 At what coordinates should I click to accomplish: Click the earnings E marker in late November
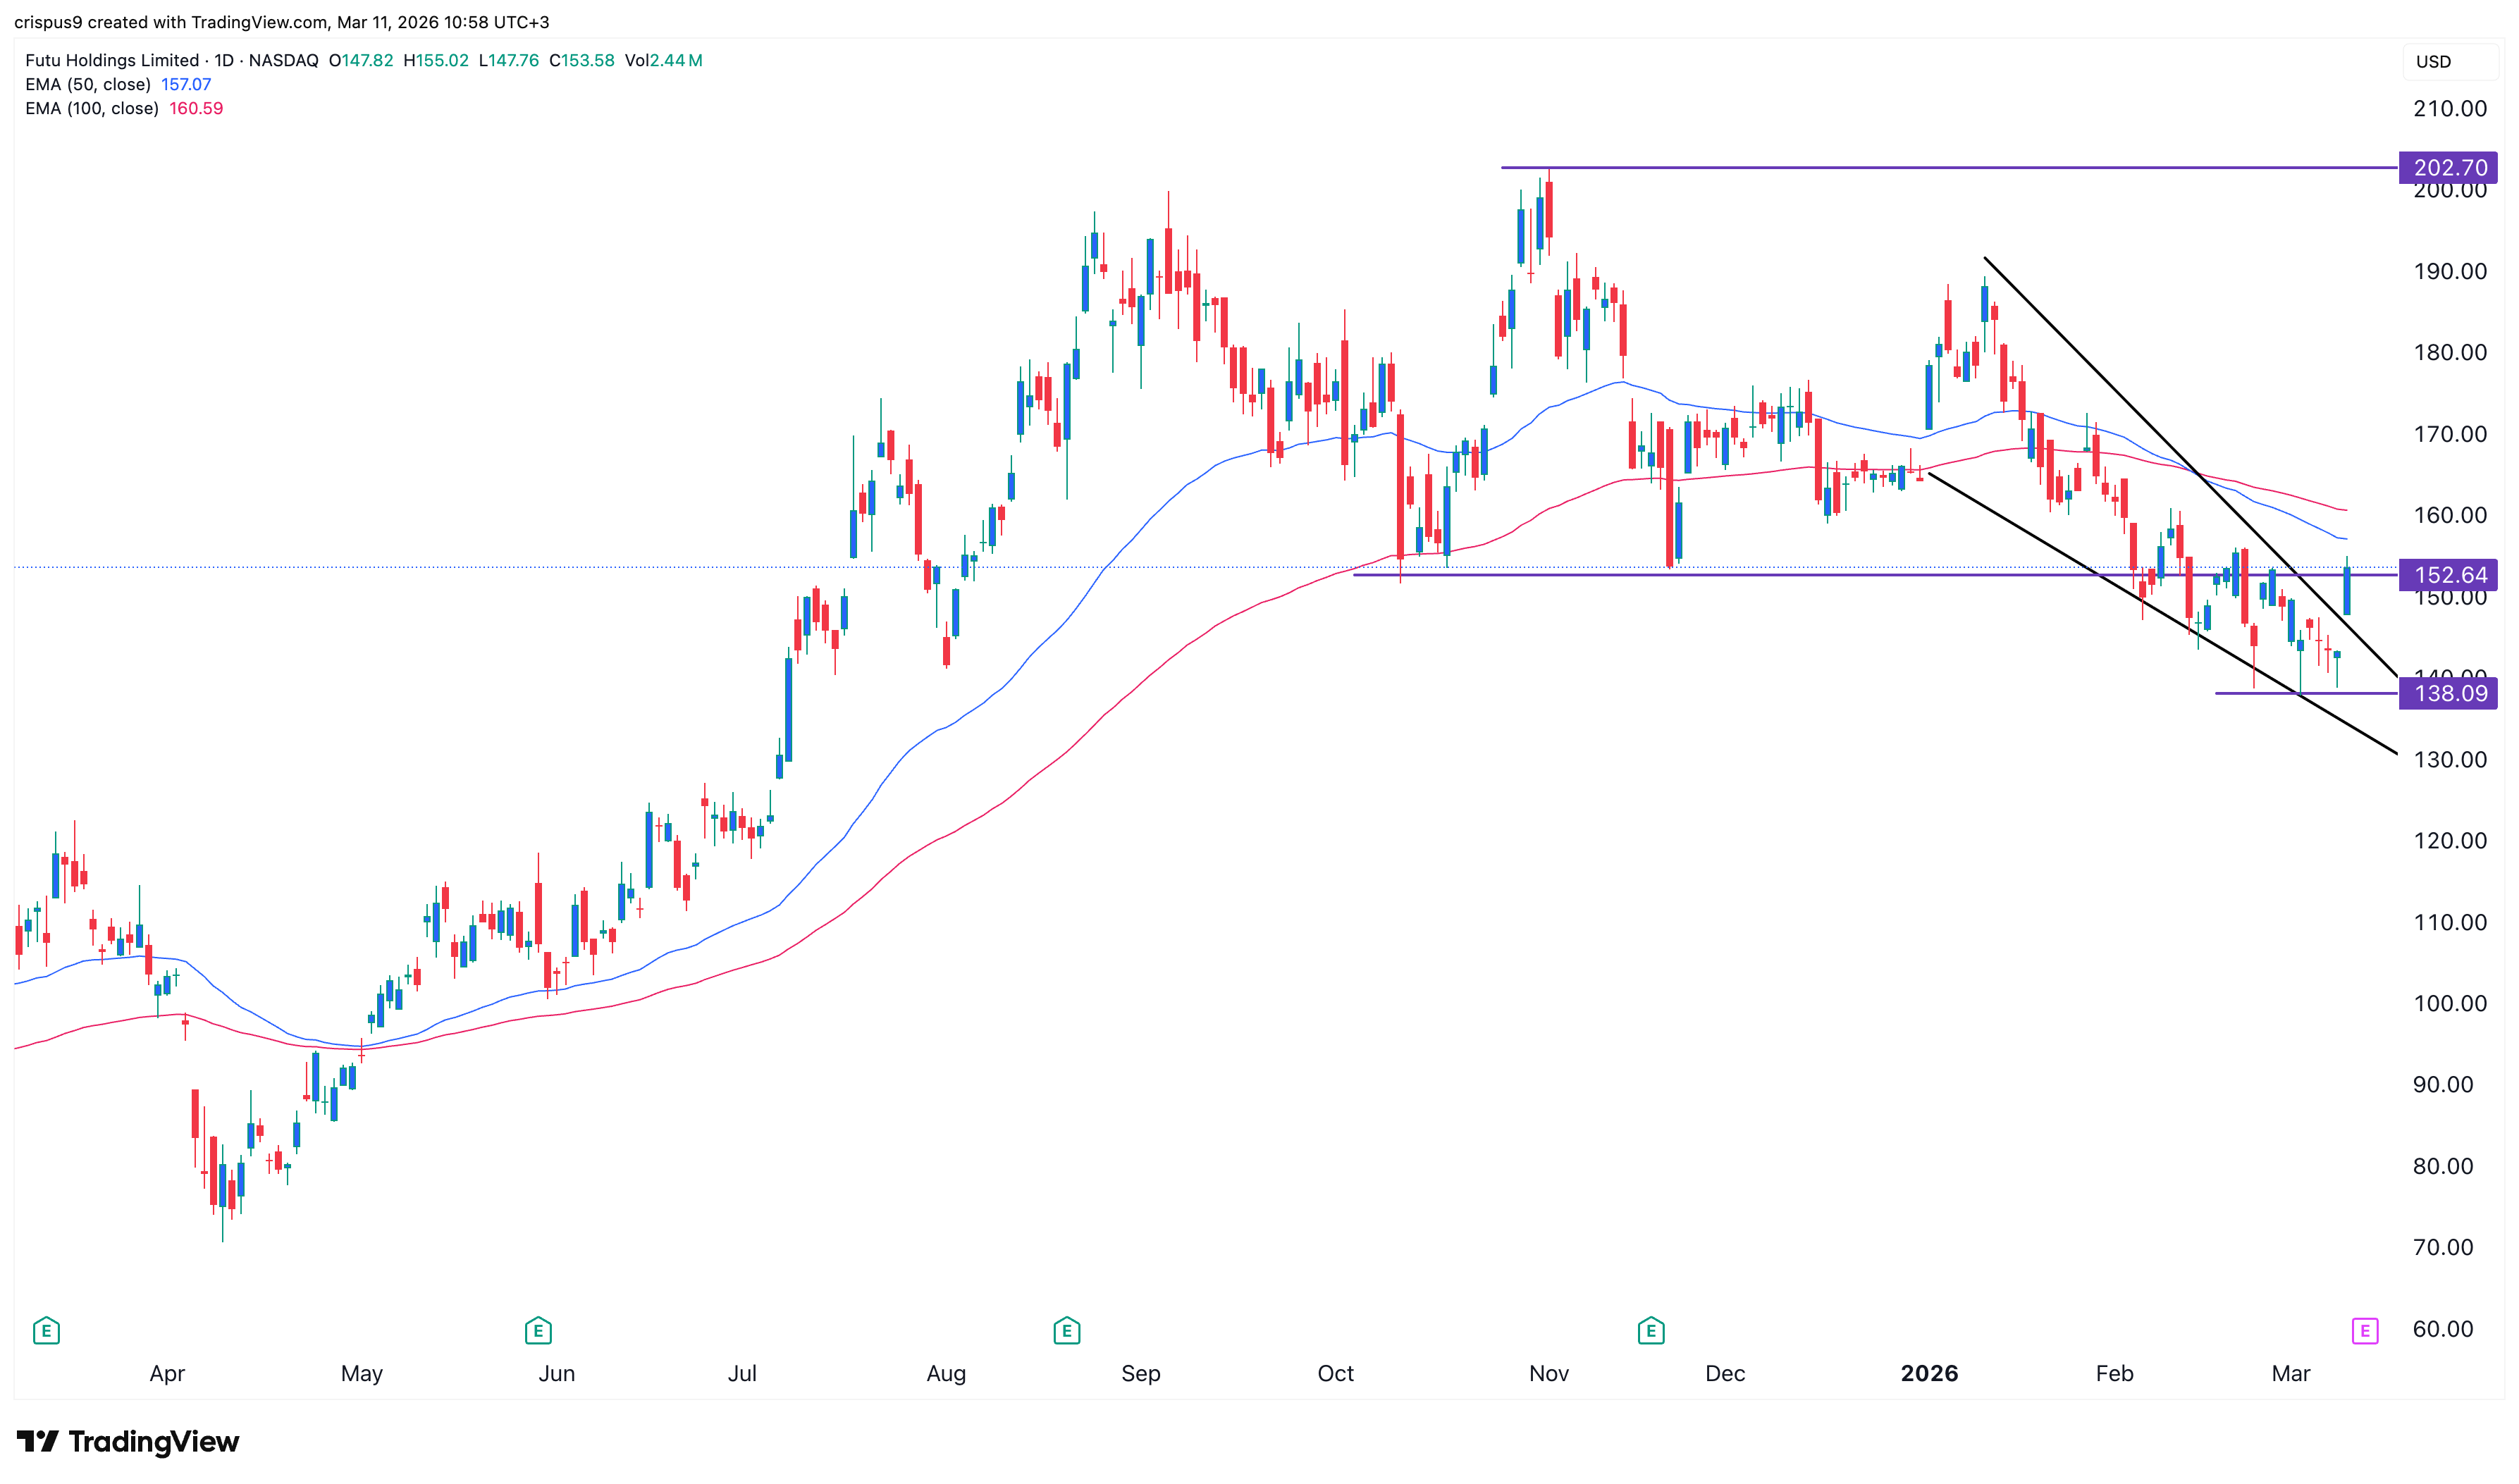[1651, 1331]
